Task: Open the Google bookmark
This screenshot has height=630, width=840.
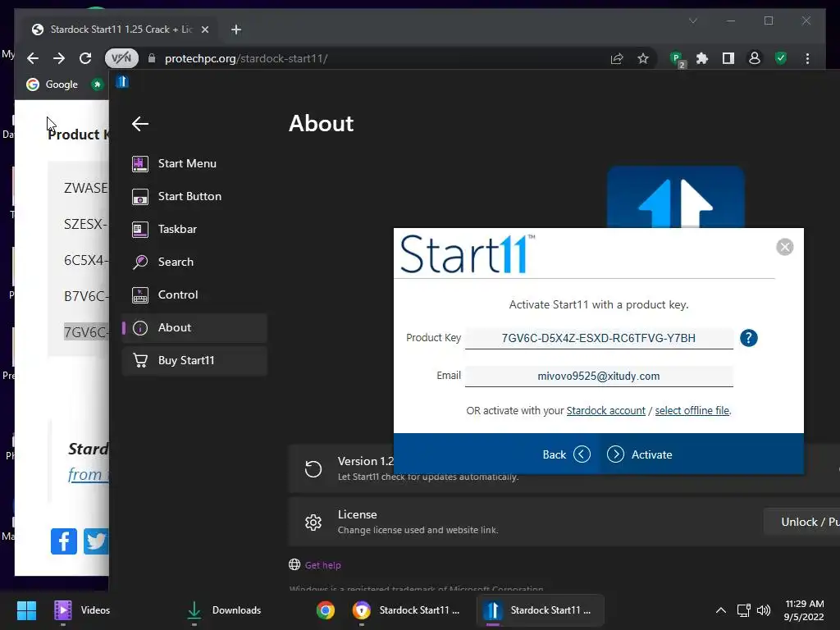Action: click(52, 84)
